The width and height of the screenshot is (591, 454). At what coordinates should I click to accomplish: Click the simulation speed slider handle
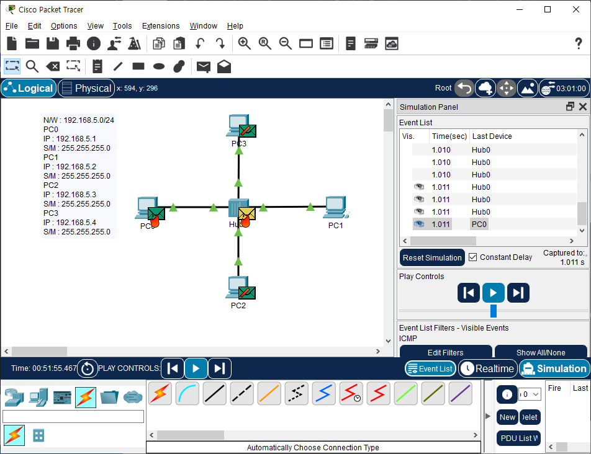click(493, 311)
